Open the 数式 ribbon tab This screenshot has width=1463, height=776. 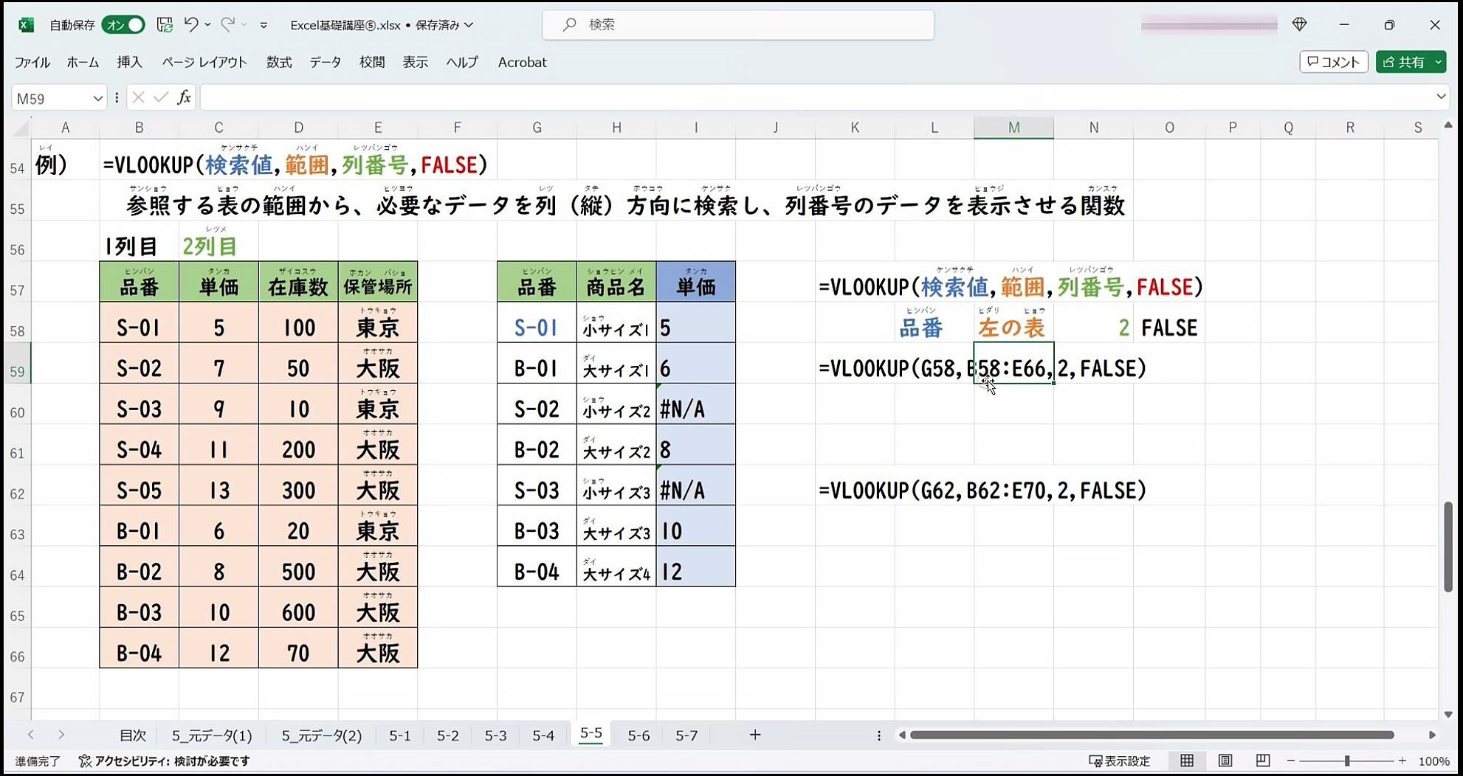[279, 63]
